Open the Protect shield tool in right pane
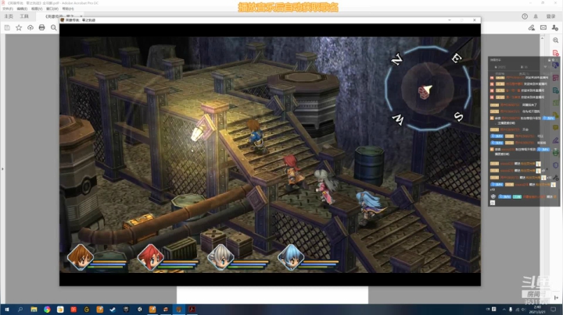Viewport: 563px width, 315px height. pos(555,165)
